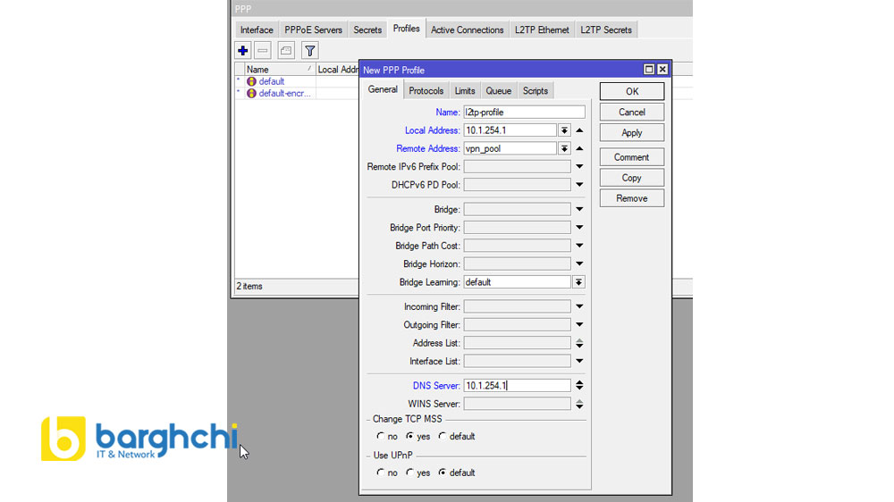Image resolution: width=894 pixels, height=502 pixels.
Task: Collapse the Local Address field with up arrow
Action: pyautogui.click(x=579, y=130)
